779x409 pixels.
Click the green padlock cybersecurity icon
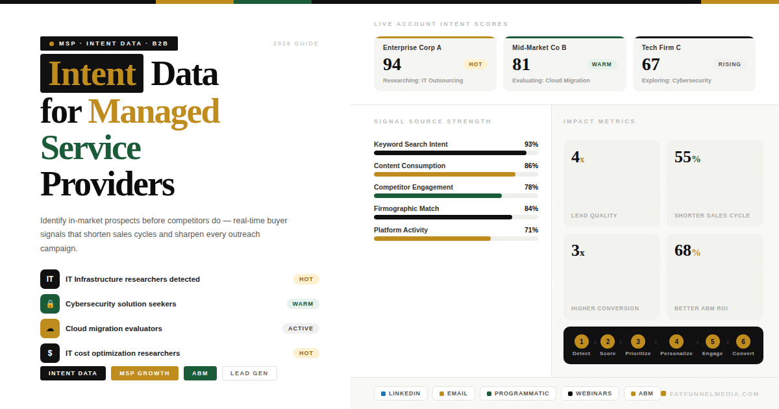pos(50,304)
